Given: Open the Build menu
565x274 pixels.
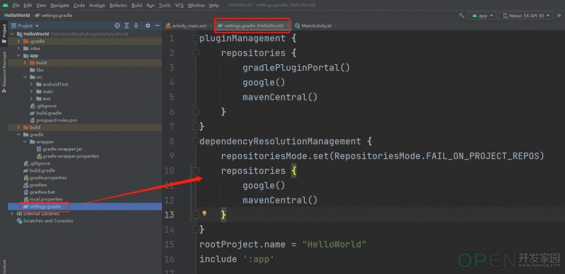Looking at the screenshot, I should point(137,6).
